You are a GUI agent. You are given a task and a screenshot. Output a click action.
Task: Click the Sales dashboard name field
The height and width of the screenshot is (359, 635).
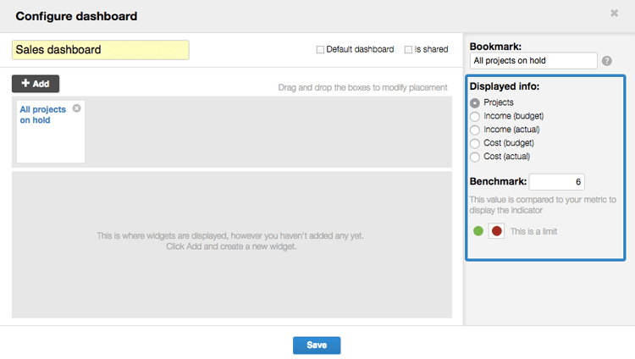pyautogui.click(x=101, y=50)
